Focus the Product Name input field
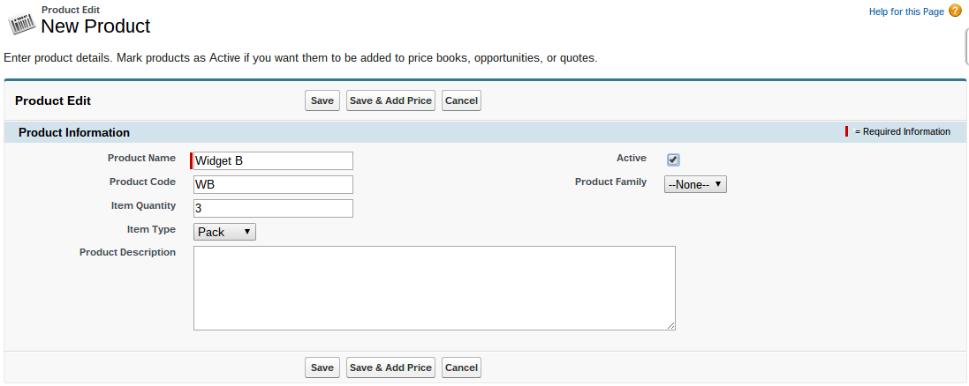The image size is (969, 386). [x=273, y=160]
